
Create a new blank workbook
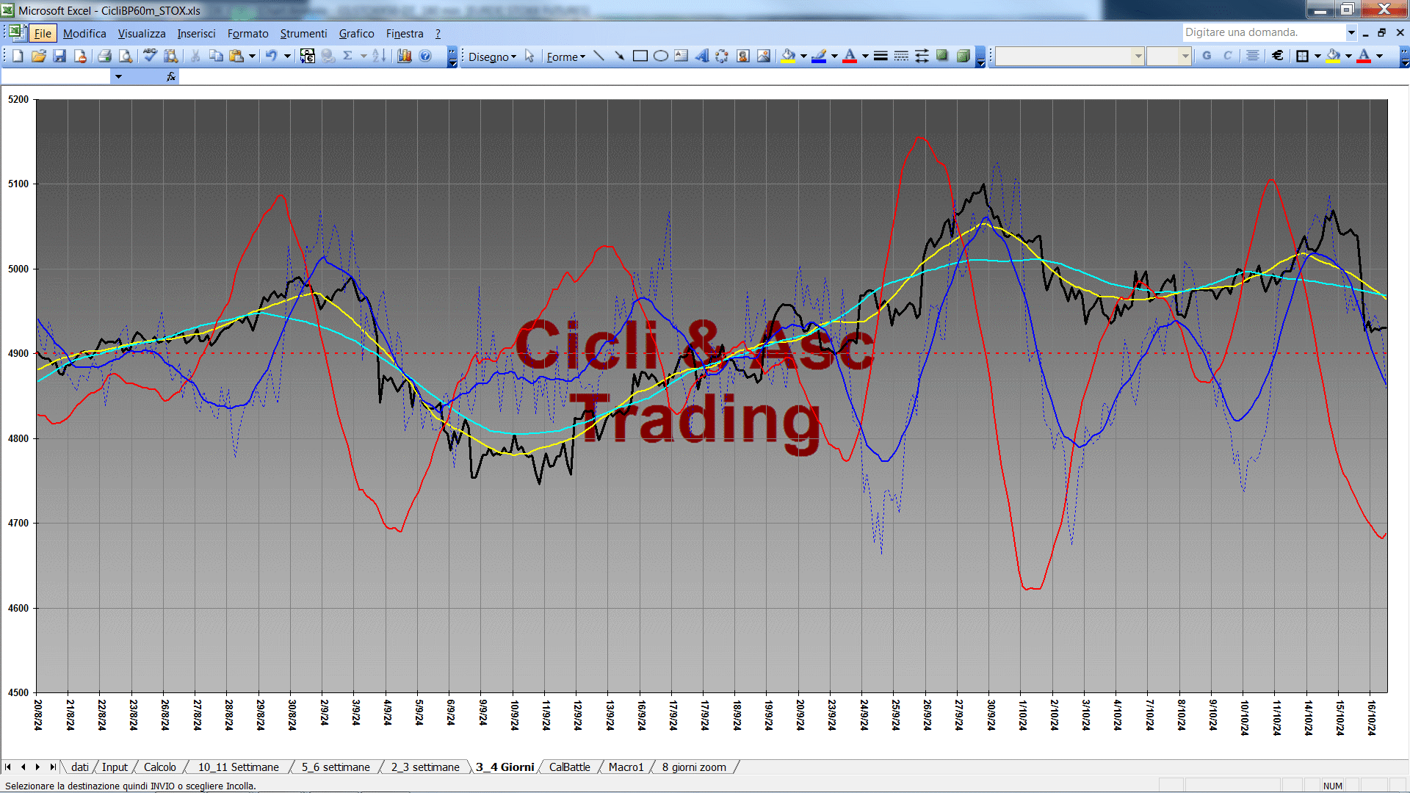[x=18, y=56]
